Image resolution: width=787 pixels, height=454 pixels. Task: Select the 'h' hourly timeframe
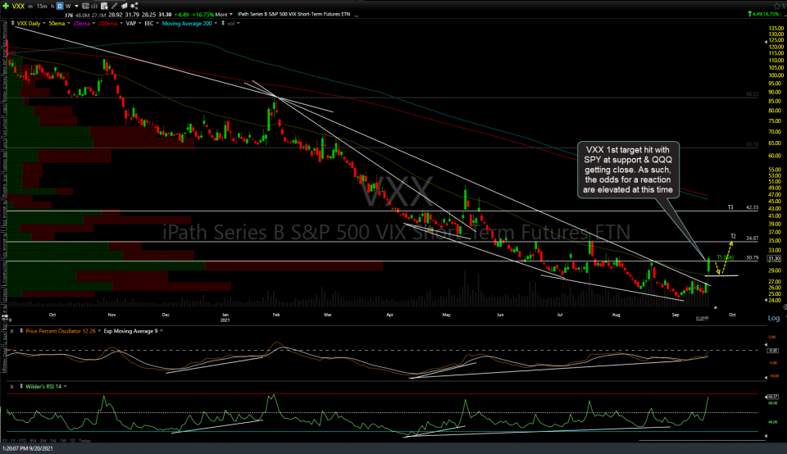52,6
